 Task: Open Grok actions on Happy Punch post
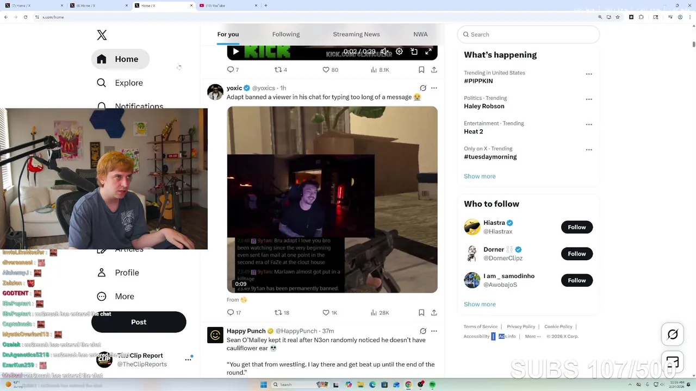pos(423,331)
